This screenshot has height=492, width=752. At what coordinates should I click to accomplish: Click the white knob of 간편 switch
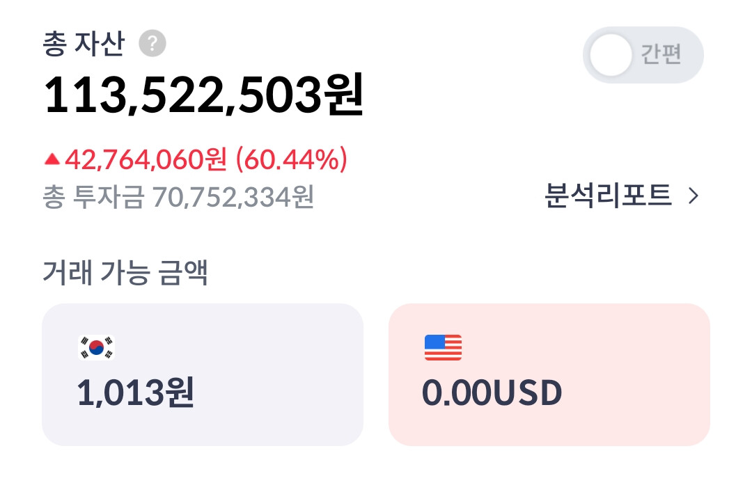[x=611, y=55]
